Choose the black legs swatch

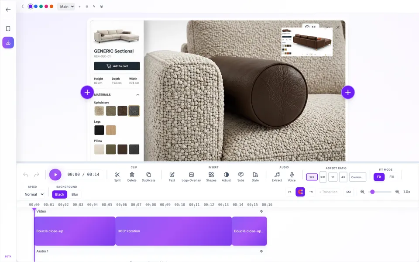(99, 130)
